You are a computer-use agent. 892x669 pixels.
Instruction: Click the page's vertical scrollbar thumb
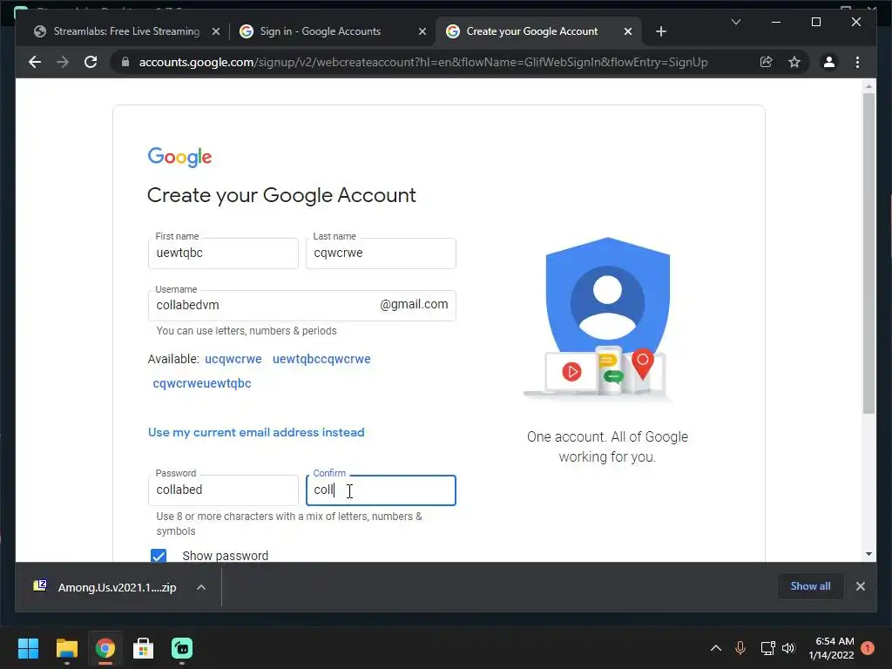click(868, 253)
